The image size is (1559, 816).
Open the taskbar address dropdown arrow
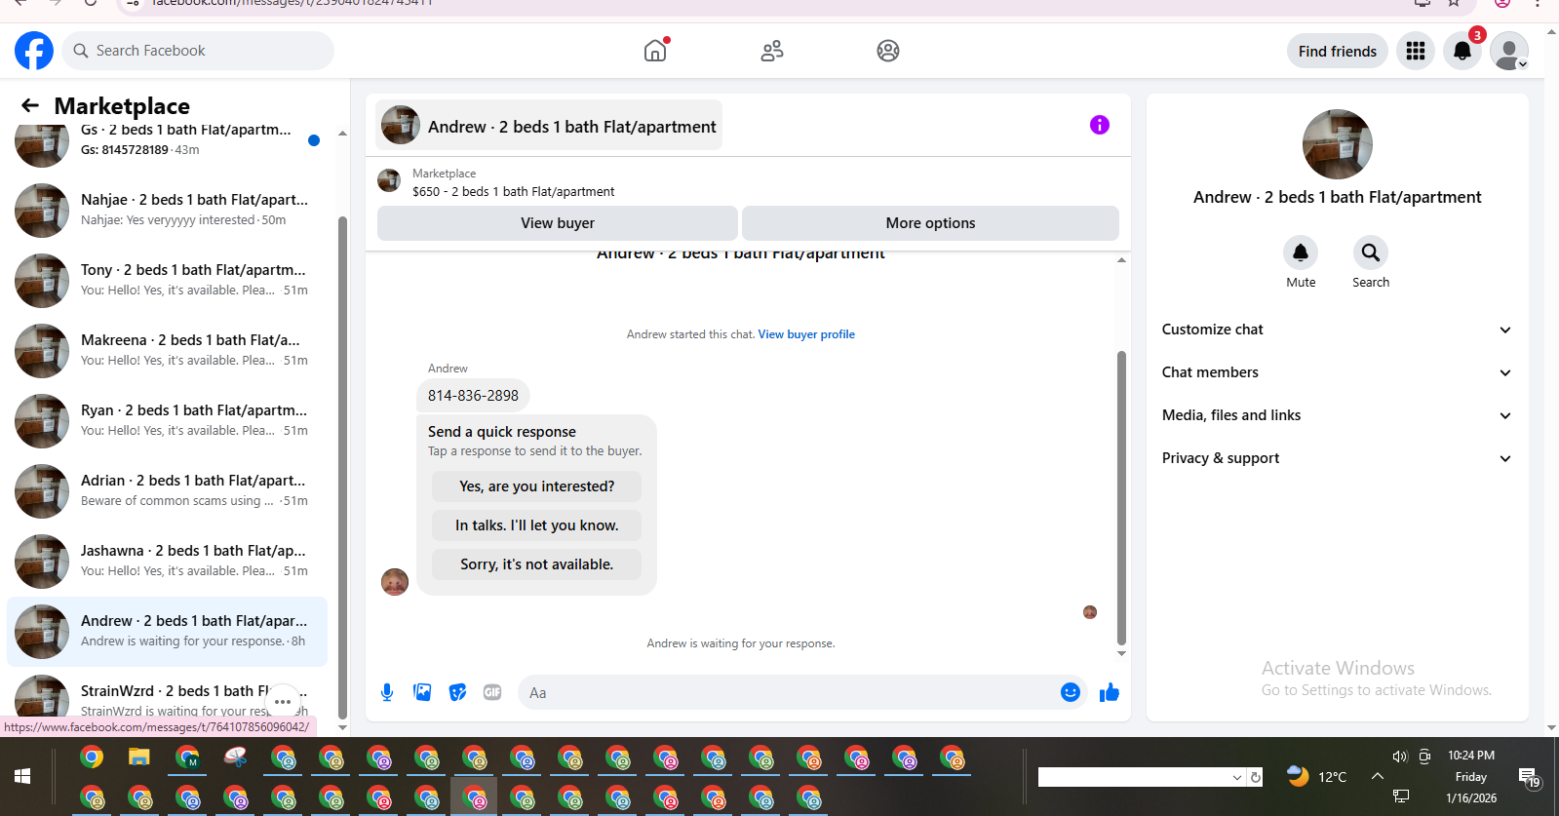tap(1237, 777)
